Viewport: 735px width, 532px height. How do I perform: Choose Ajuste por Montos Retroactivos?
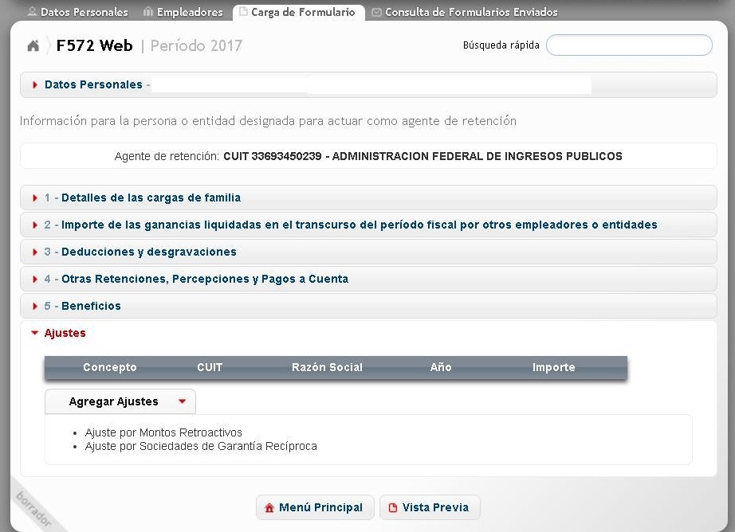[163, 432]
